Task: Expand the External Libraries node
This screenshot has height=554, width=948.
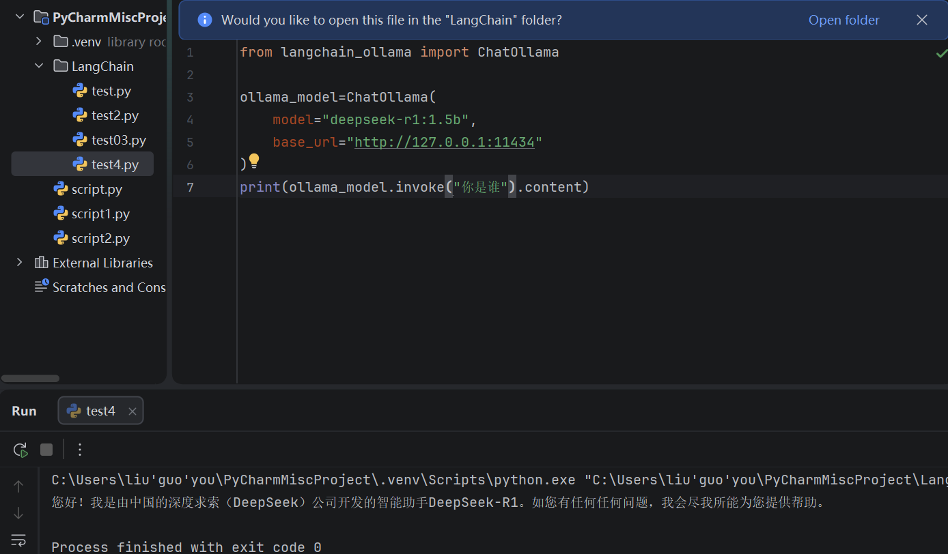Action: coord(19,263)
